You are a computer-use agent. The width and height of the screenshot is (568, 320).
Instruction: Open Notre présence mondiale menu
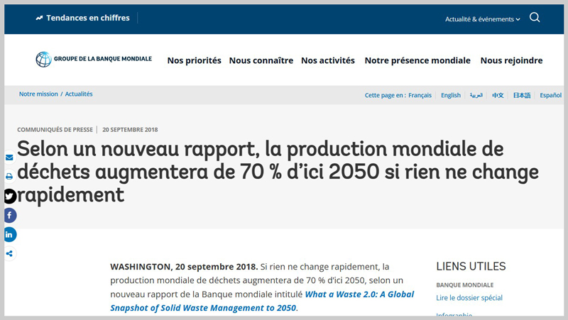[x=417, y=61]
